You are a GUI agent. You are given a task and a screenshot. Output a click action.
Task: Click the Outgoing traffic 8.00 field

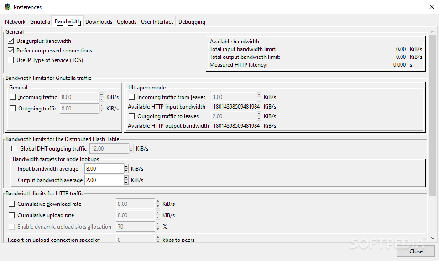pos(79,109)
